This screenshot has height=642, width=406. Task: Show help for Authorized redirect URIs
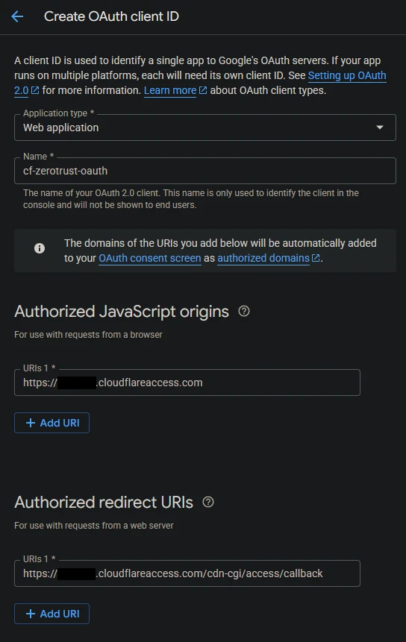pos(208,502)
